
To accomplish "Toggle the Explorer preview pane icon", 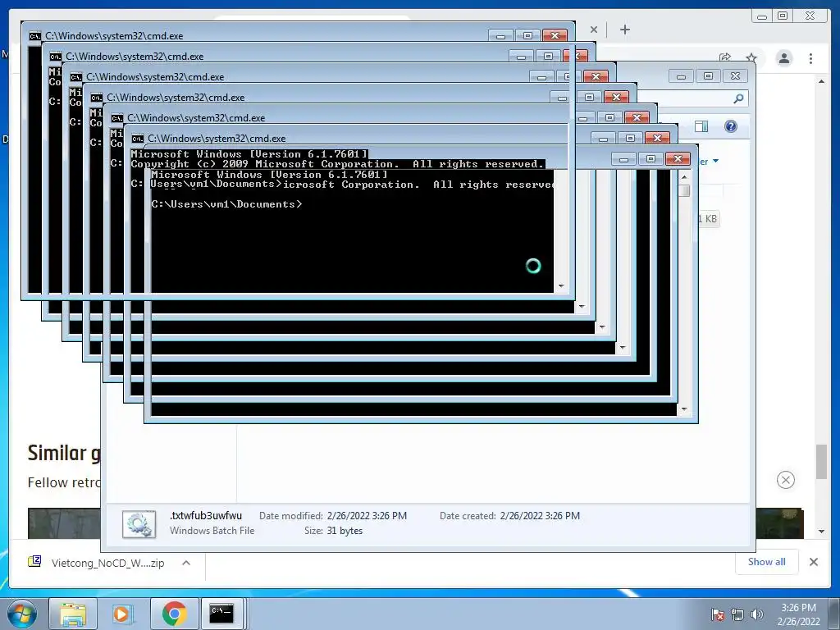I will click(x=701, y=126).
